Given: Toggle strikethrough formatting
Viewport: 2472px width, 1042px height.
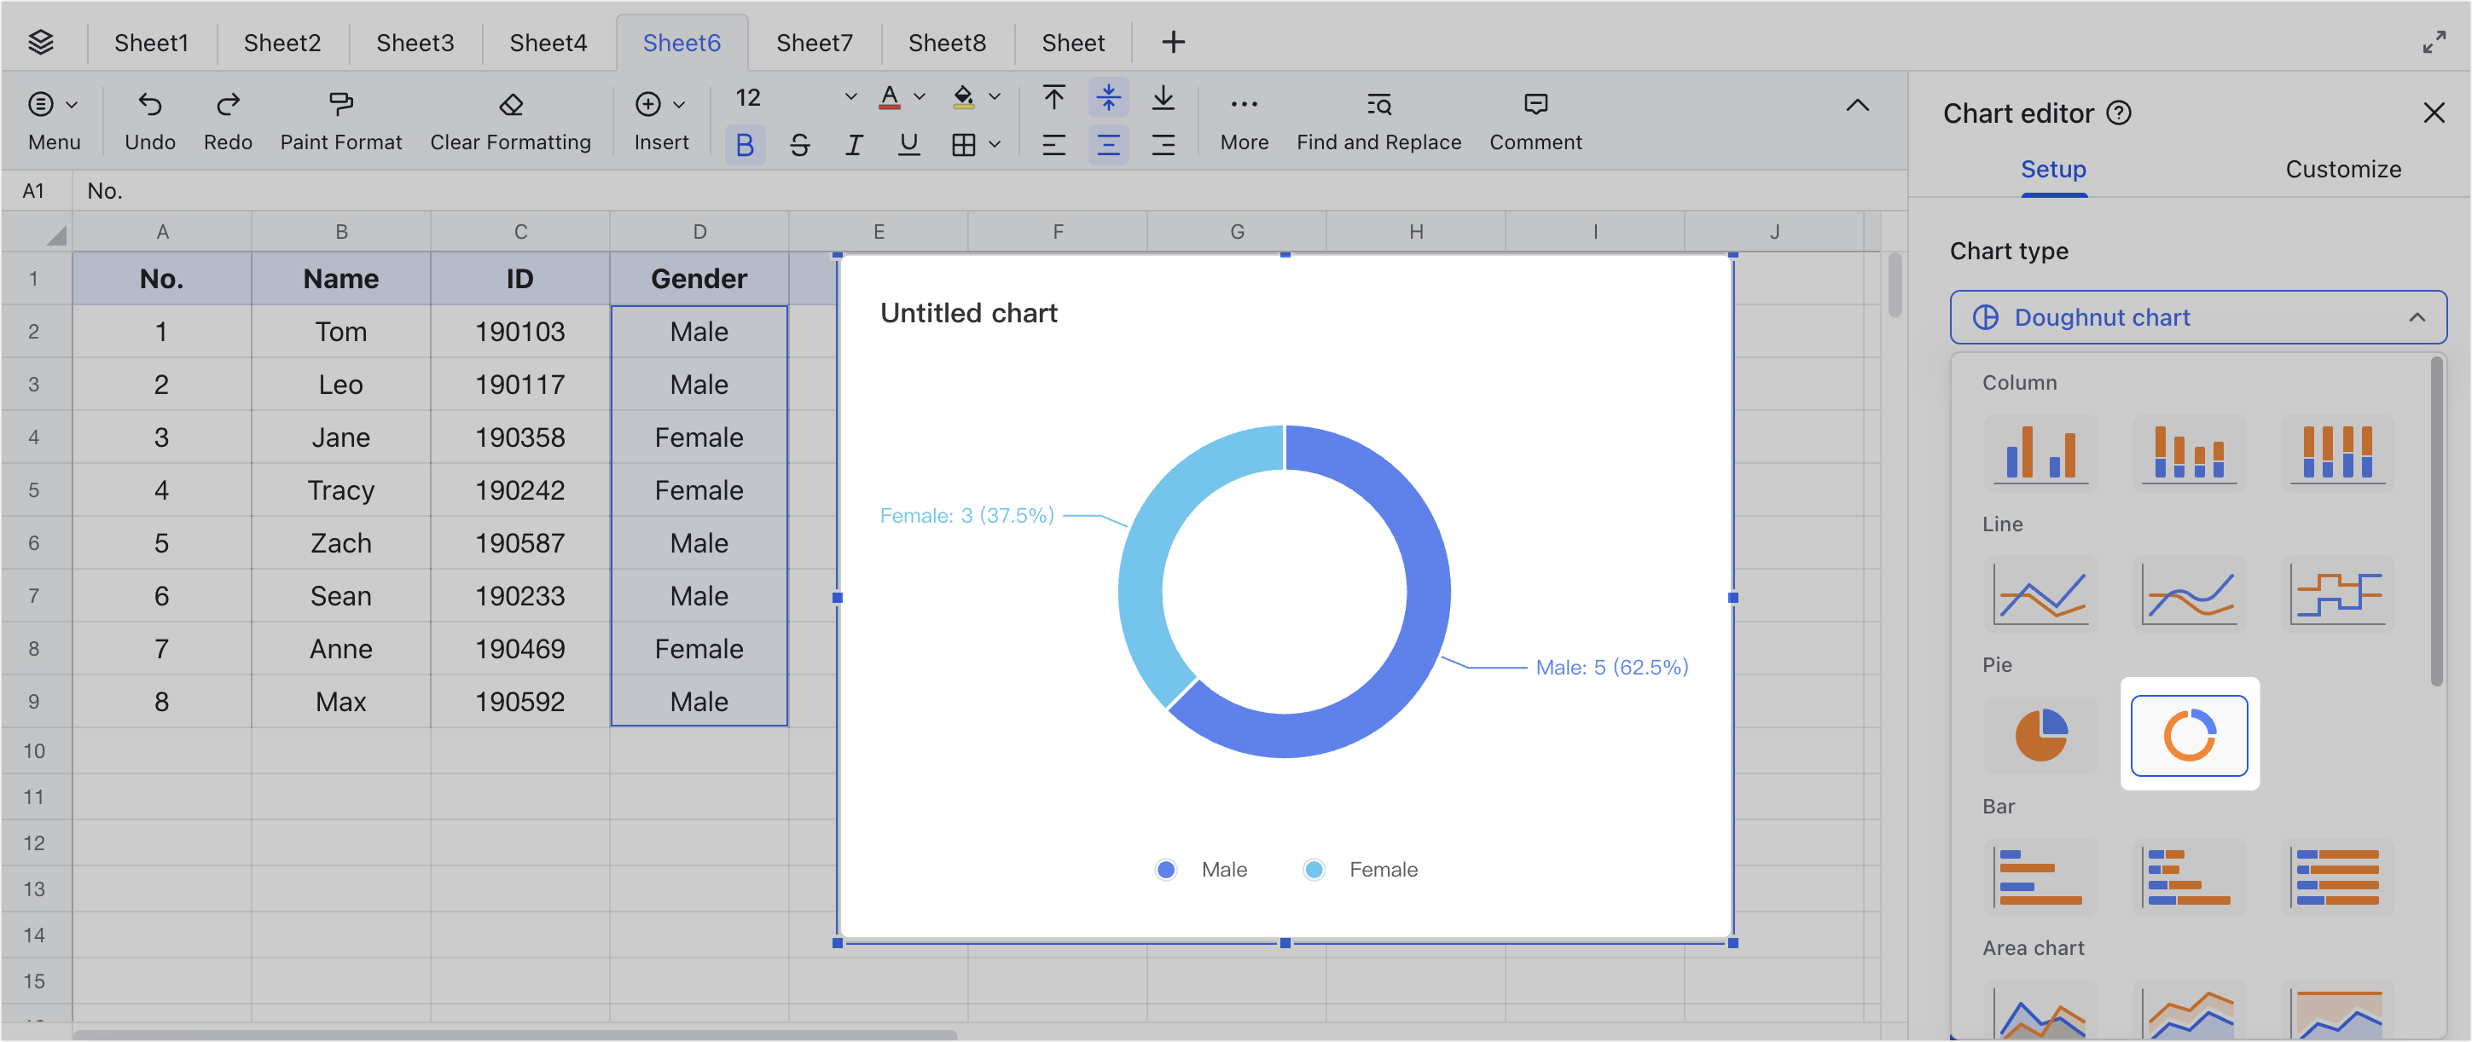Looking at the screenshot, I should coord(798,145).
